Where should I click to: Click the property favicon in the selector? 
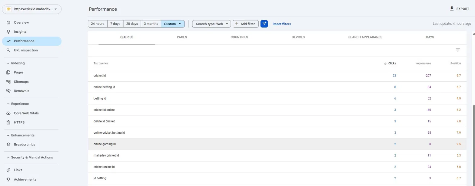point(8,9)
